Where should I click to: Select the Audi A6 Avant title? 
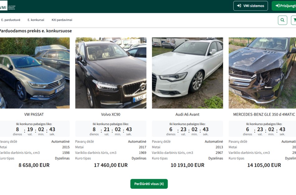coord(187,114)
